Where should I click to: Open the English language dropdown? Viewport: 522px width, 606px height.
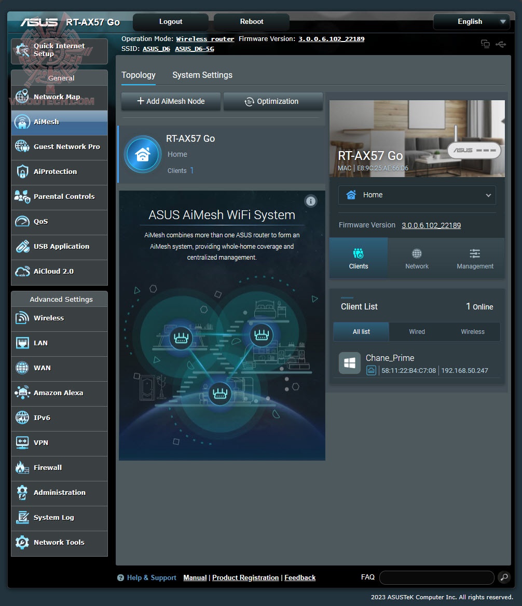click(x=472, y=22)
